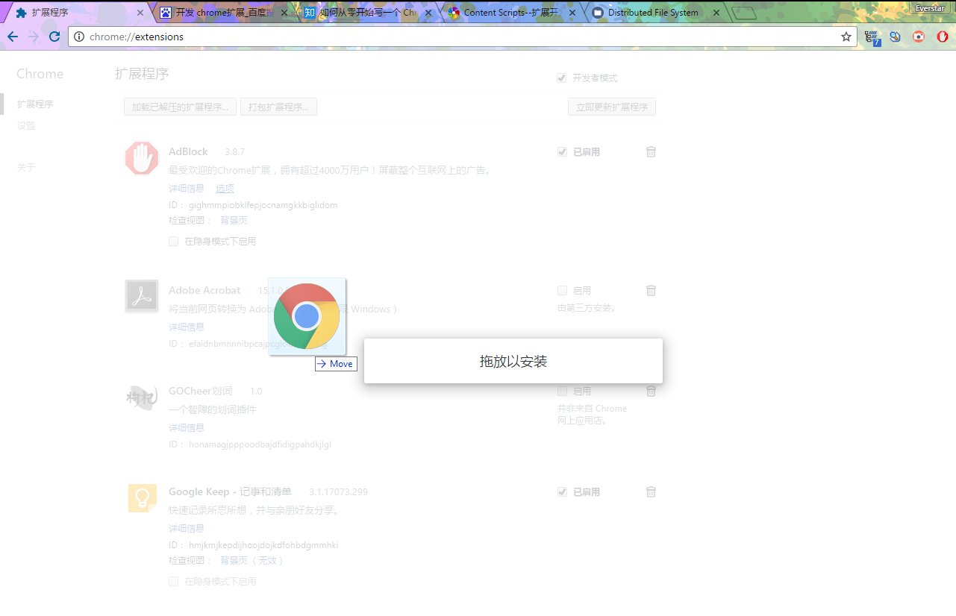View site info icon beside chrome://extensions
This screenshot has width=956, height=616.
(x=79, y=37)
